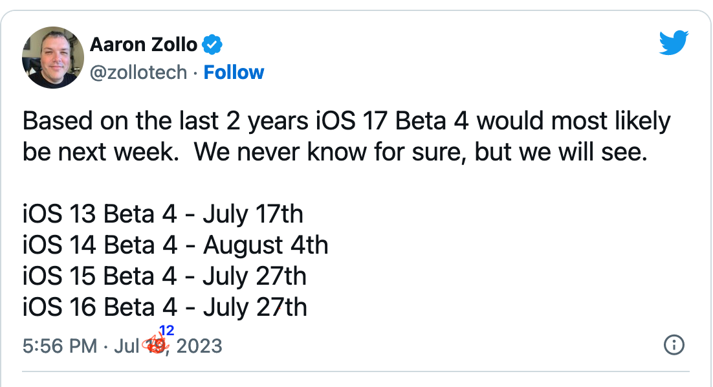Click the iOS 15 Beta 4 line
The width and height of the screenshot is (713, 387).
(164, 276)
